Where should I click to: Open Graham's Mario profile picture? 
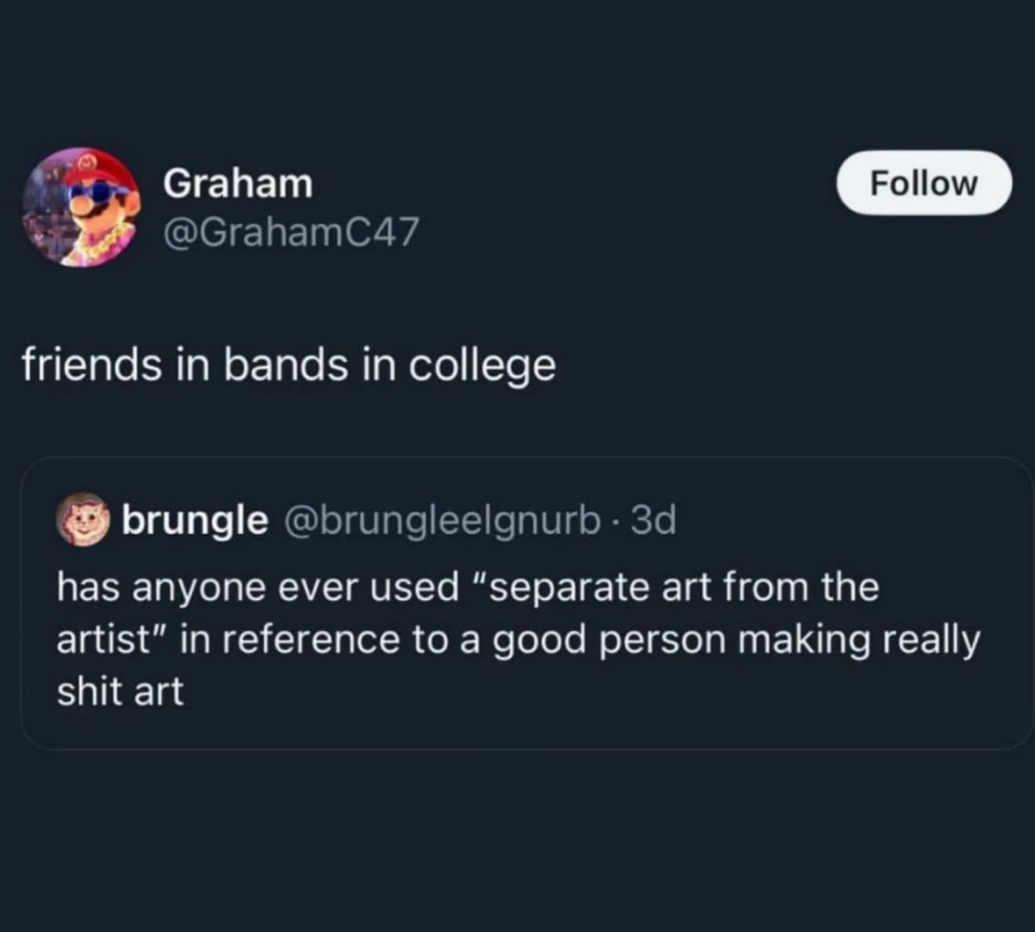pos(81,207)
